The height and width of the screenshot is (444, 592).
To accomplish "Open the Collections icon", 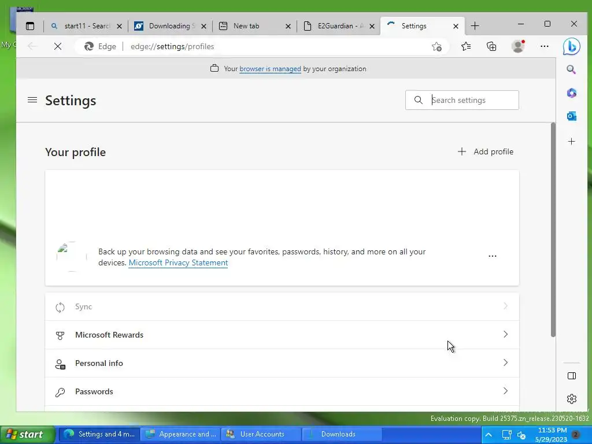I will coord(491,46).
